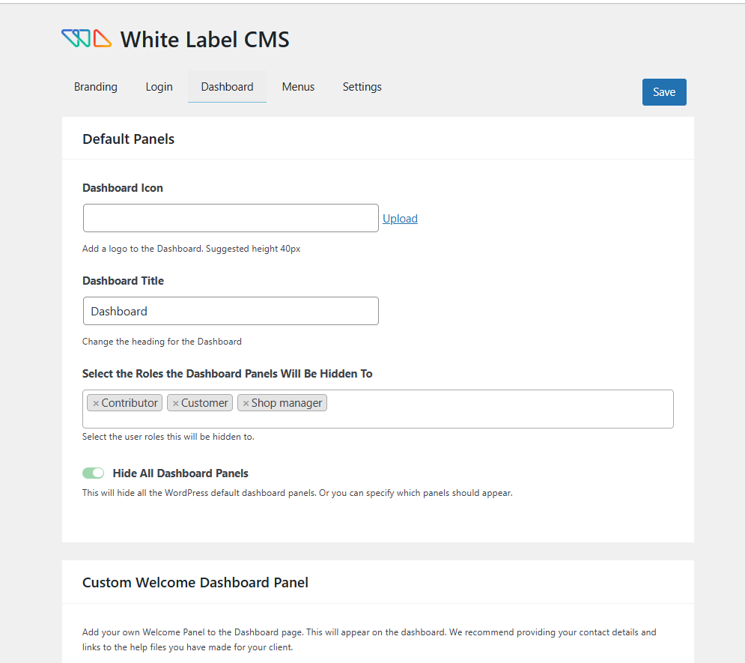The width and height of the screenshot is (745, 663).
Task: Open the Login tab
Action: tap(159, 87)
